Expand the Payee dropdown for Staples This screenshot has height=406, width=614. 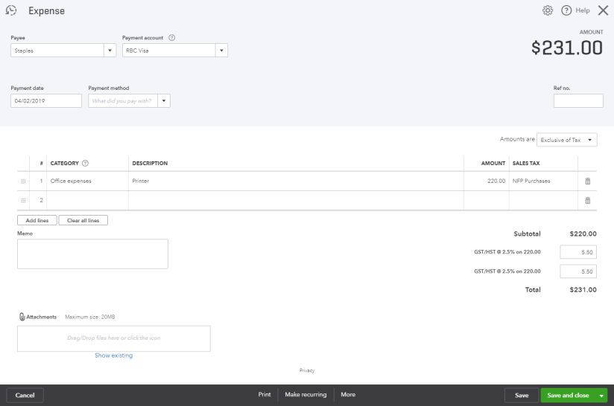click(x=111, y=51)
